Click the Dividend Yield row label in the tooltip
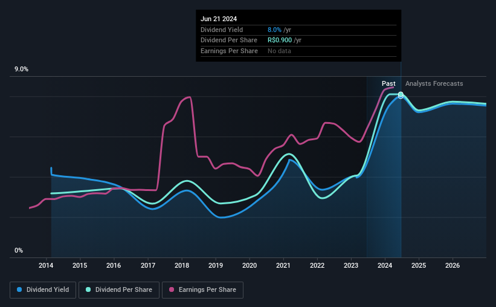Viewport: 496px width, 307px height. [x=222, y=30]
